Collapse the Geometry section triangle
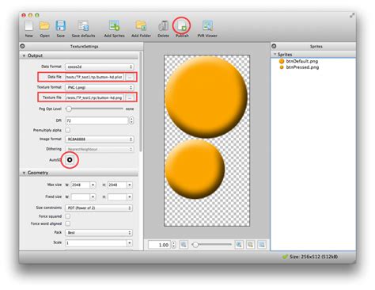Viewport: 375px width, 290px height. [x=24, y=173]
